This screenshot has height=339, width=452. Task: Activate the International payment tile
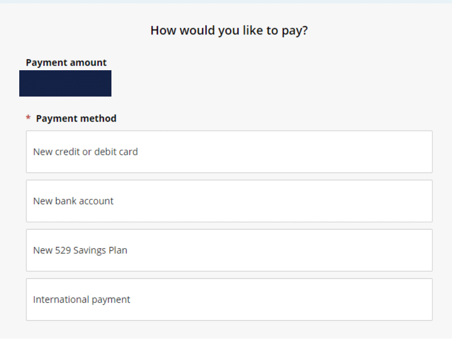pos(229,299)
